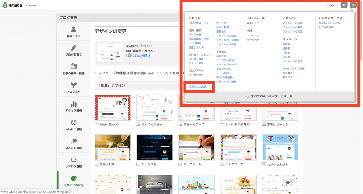Click デザインの変更 link in menu
The width and height of the screenshot is (363, 194).
point(197,87)
